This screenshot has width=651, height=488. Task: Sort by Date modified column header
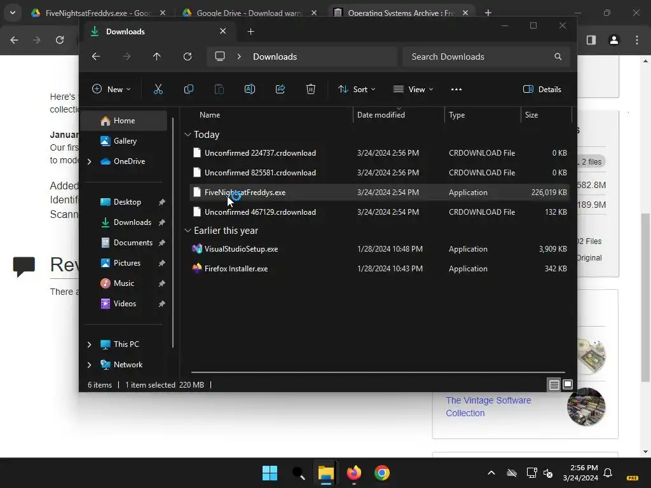click(381, 115)
